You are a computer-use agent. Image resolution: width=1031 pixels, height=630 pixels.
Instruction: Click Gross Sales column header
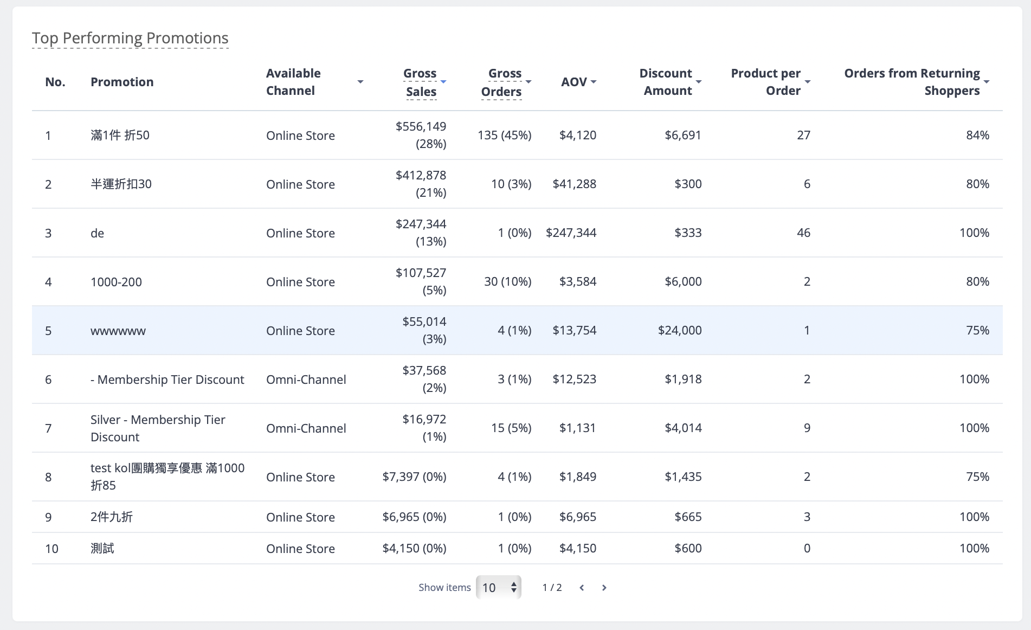(421, 82)
